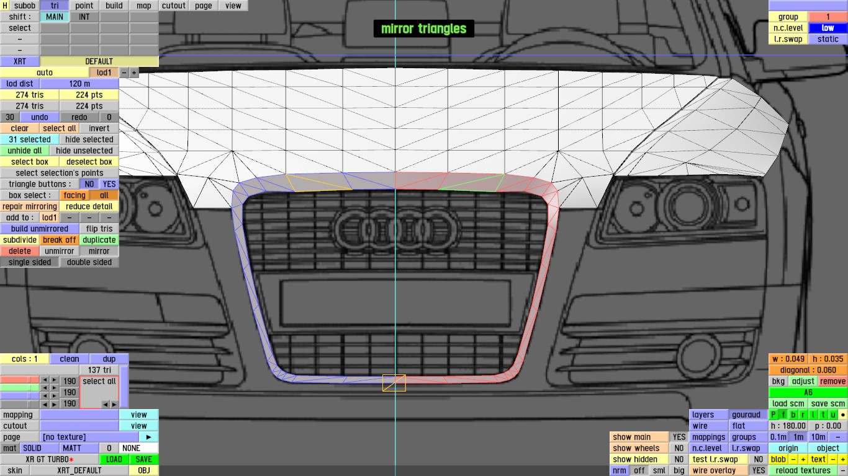Click the black dot button beside view letters
Image resolution: width=848 pixels, height=476 pixels.
click(x=842, y=415)
